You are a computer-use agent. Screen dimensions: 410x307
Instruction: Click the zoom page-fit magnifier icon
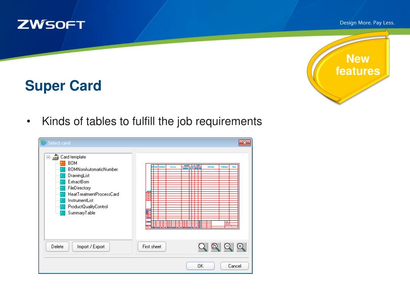[x=216, y=247]
